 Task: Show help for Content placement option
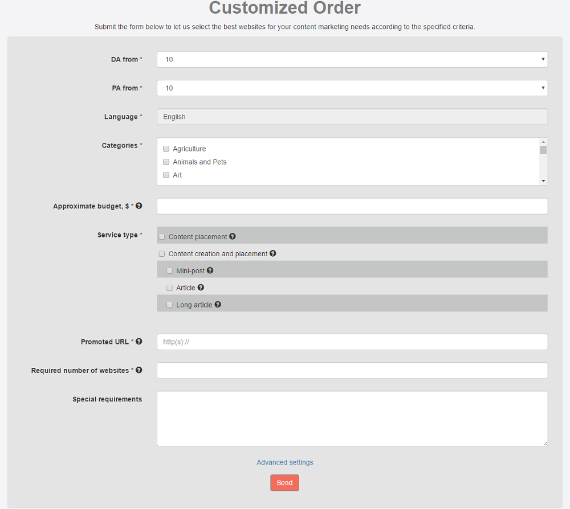[x=233, y=236]
